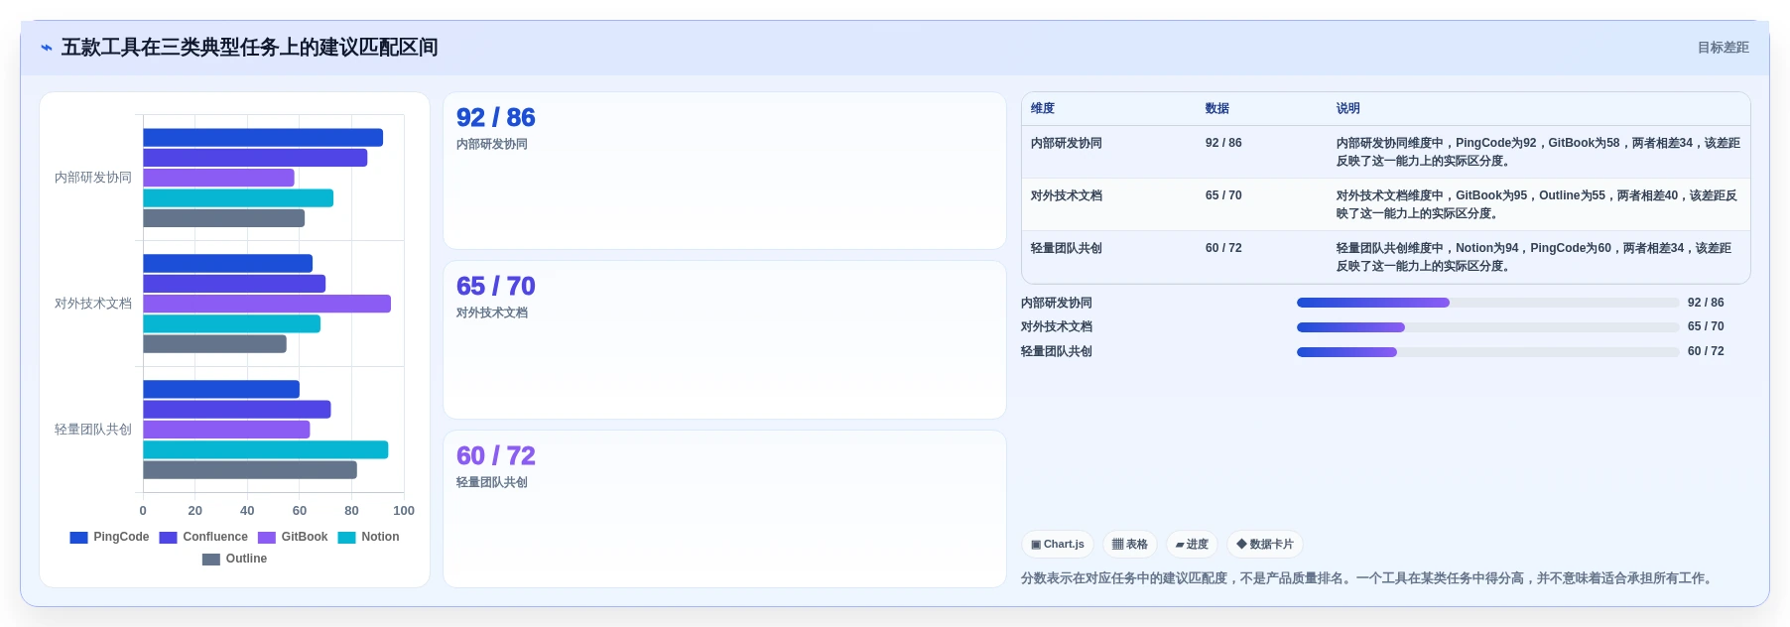This screenshot has height=627, width=1790.
Task: Toggle GitBook legend color swatch
Action: [267, 538]
